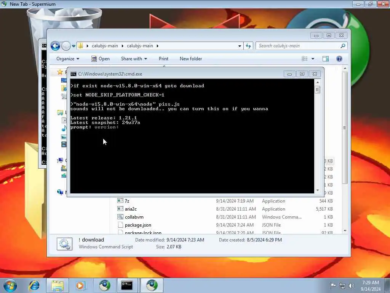
Task: Click the collabvm script gear icon
Action: tap(120, 217)
